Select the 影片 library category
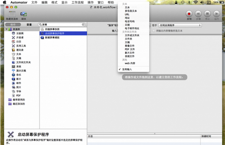 (18, 79)
